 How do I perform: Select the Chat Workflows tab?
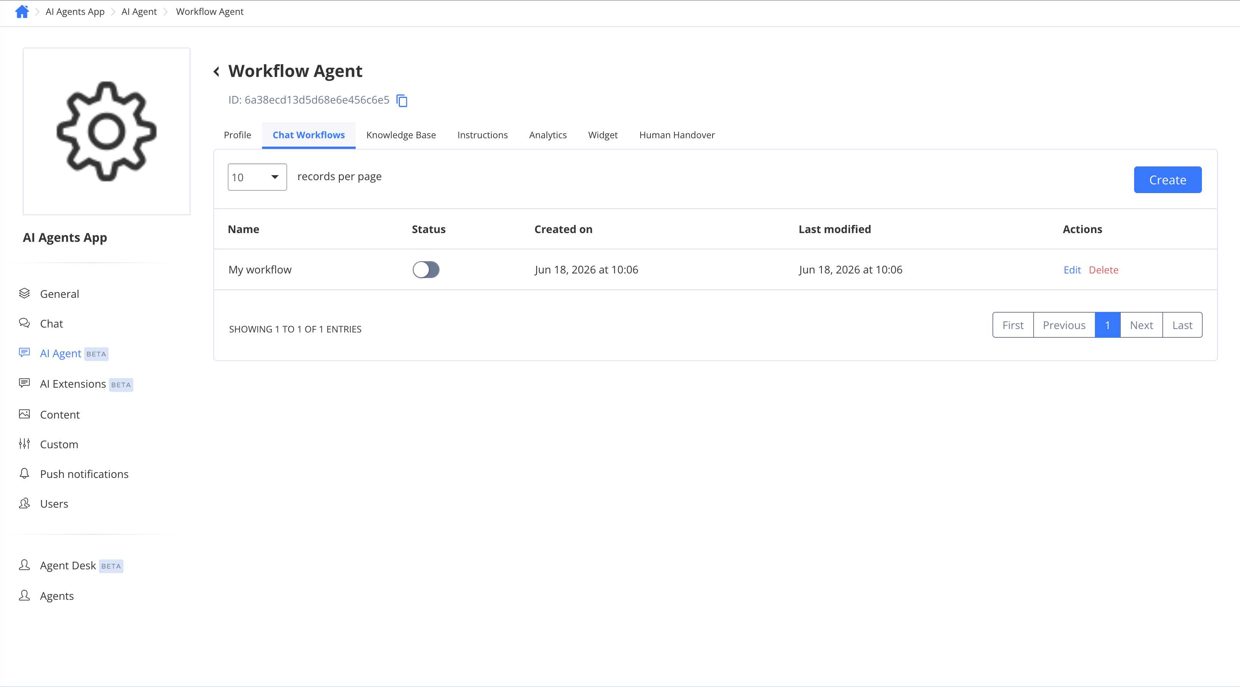click(308, 135)
